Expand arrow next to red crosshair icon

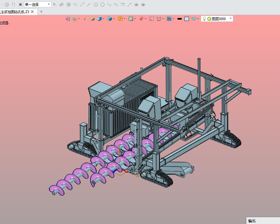click(146, 19)
